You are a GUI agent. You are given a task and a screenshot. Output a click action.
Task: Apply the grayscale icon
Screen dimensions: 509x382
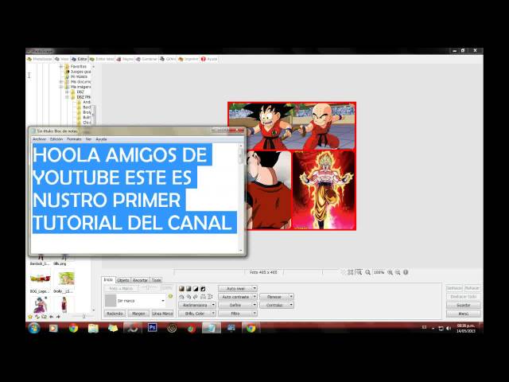point(188,288)
